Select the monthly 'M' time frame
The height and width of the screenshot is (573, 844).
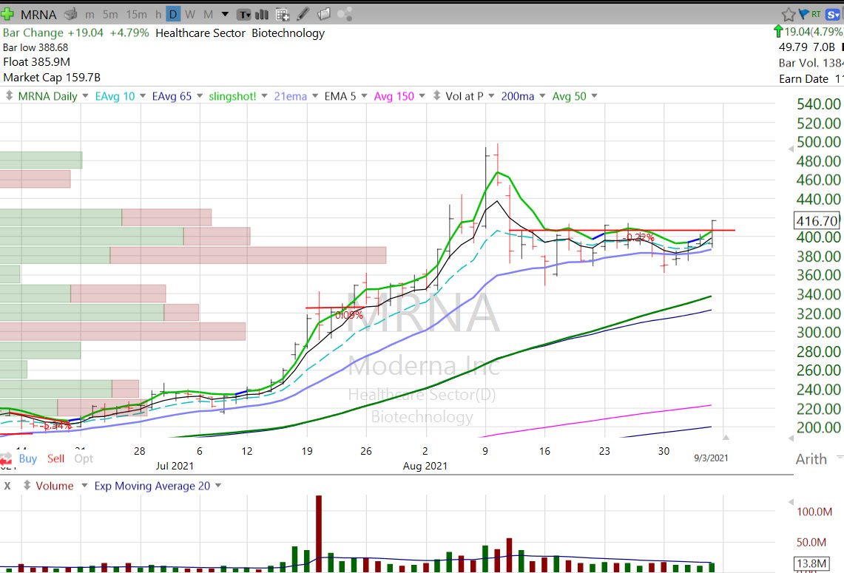coord(209,15)
